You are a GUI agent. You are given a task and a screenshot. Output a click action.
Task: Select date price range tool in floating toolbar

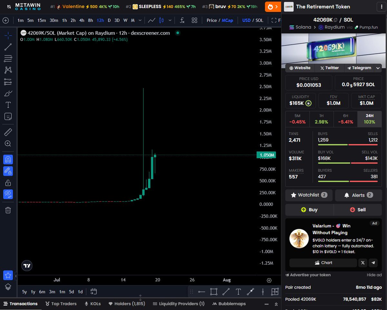coord(275,292)
